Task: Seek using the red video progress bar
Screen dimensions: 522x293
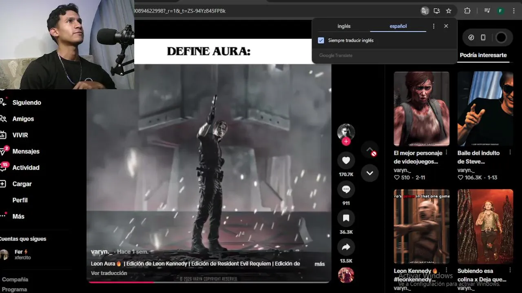Action: pyautogui.click(x=208, y=282)
